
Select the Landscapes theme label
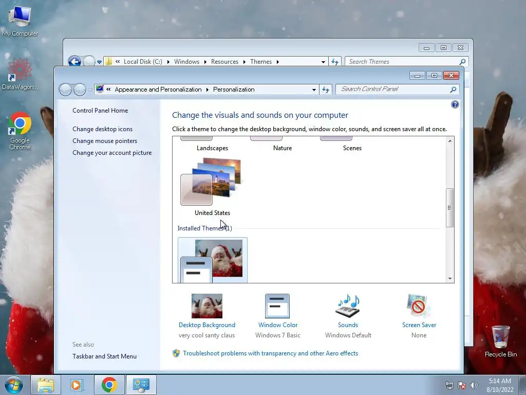212,148
